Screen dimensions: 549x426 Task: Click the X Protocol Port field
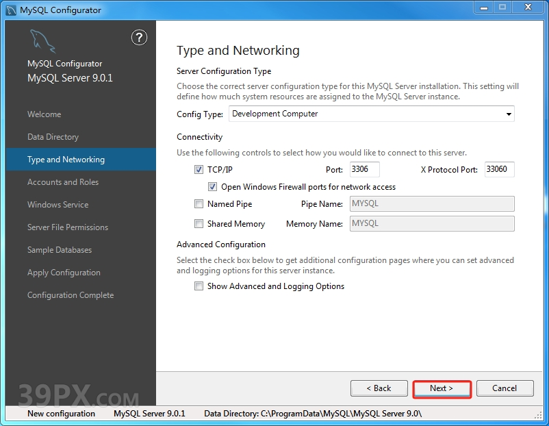point(499,169)
